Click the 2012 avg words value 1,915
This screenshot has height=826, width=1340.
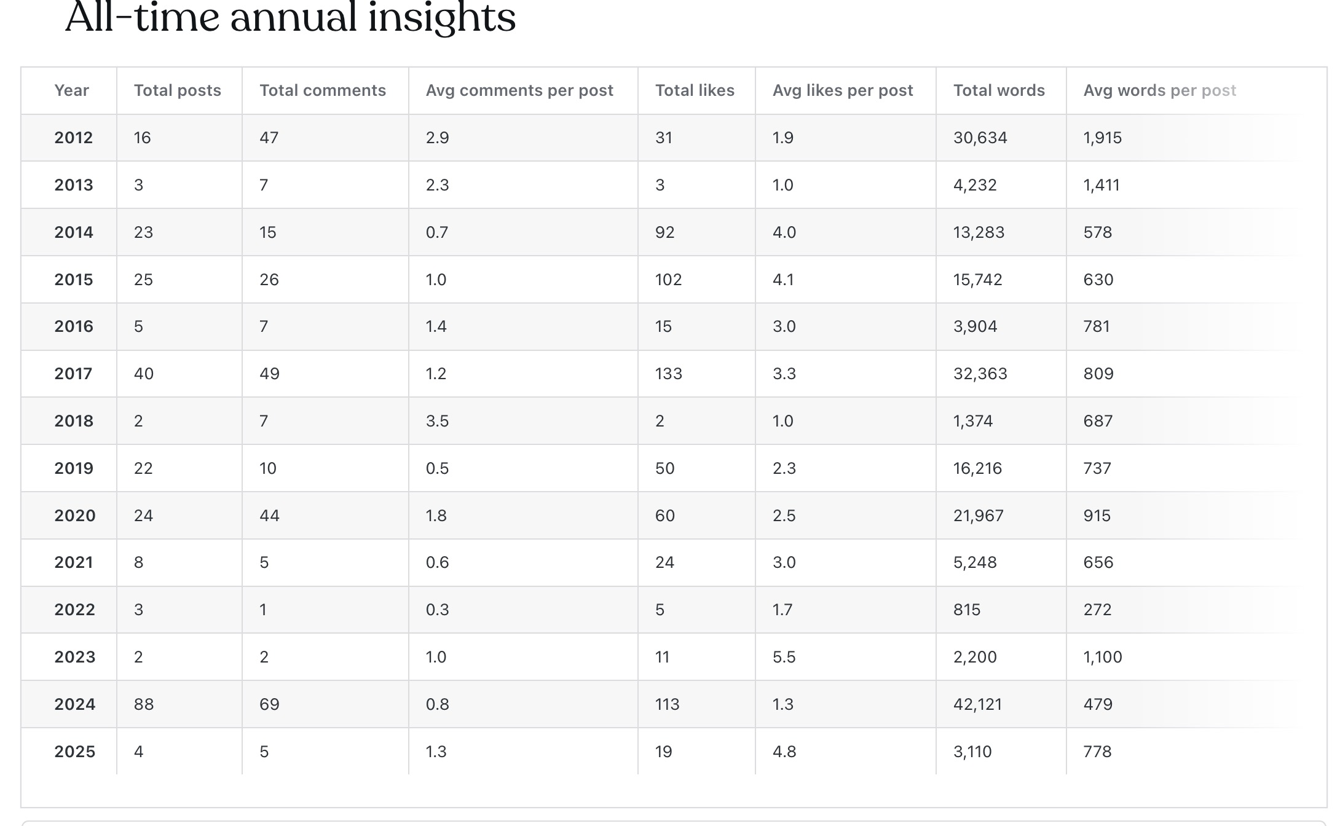1102,138
